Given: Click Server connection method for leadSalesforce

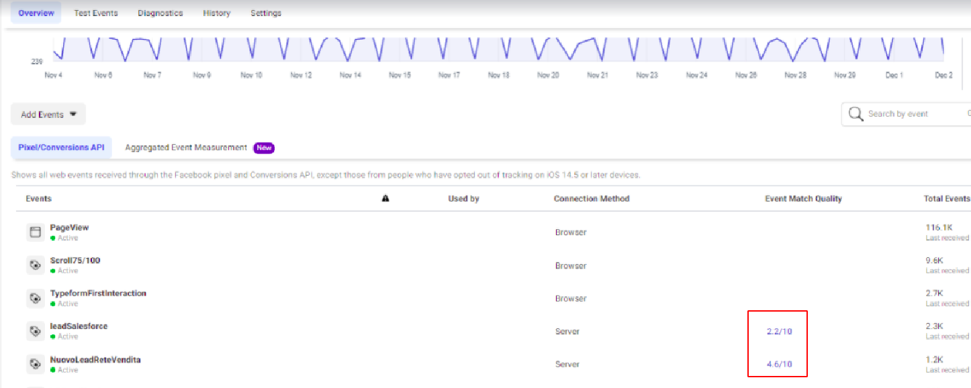Looking at the screenshot, I should pos(567,332).
